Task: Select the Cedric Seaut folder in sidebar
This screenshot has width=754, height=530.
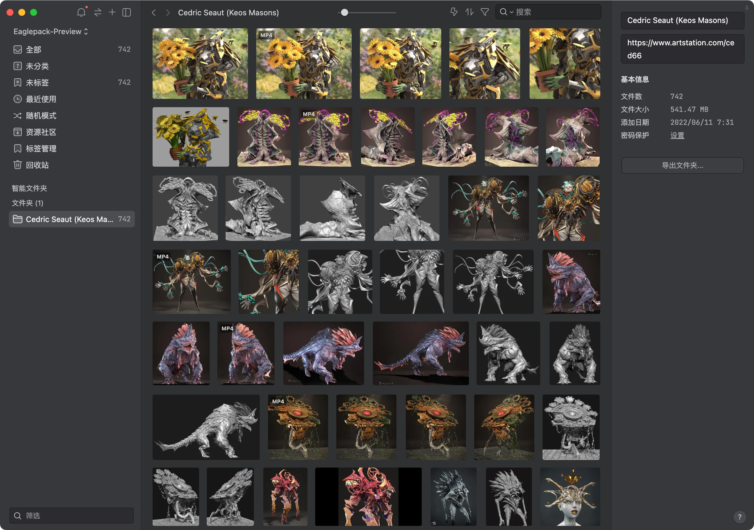Action: (72, 219)
